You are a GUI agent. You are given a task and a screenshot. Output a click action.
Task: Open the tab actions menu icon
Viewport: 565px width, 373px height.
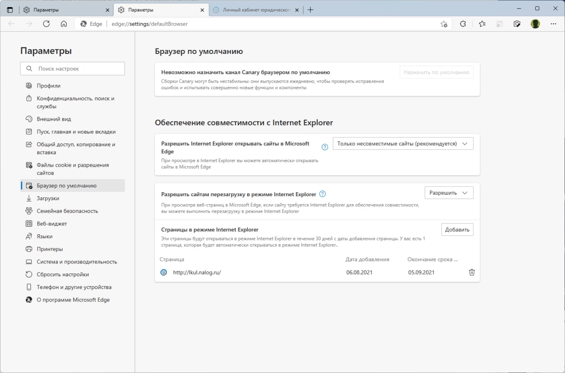pos(10,10)
